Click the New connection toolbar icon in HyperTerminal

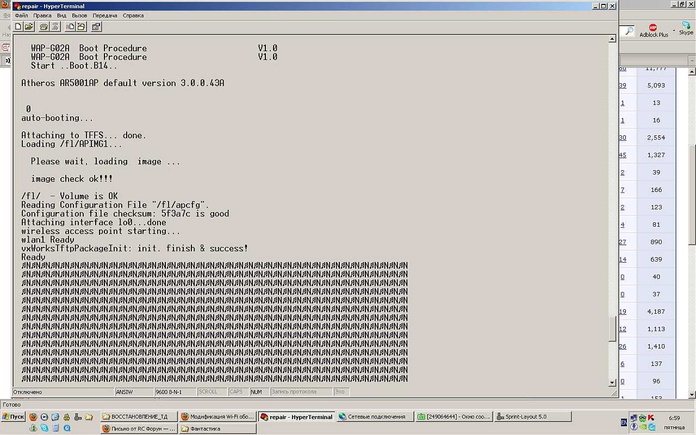pos(18,27)
